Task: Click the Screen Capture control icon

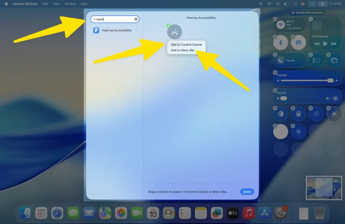Action: [334, 114]
